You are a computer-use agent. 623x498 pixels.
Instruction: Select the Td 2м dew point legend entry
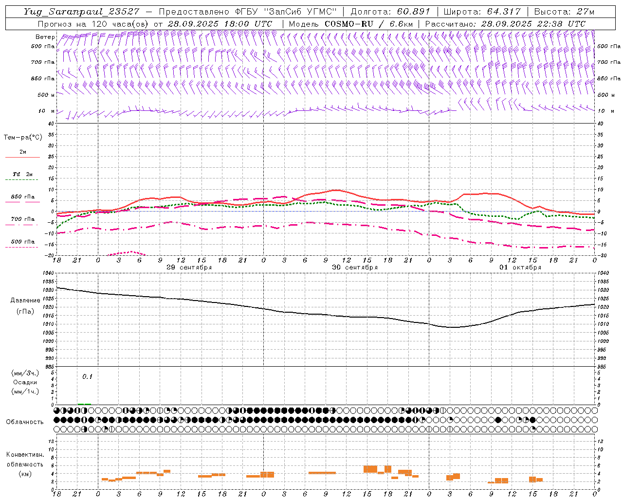[22, 174]
